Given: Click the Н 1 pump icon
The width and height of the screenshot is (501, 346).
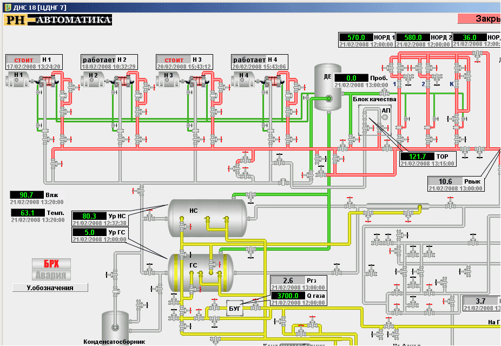Looking at the screenshot, I should point(17,80).
